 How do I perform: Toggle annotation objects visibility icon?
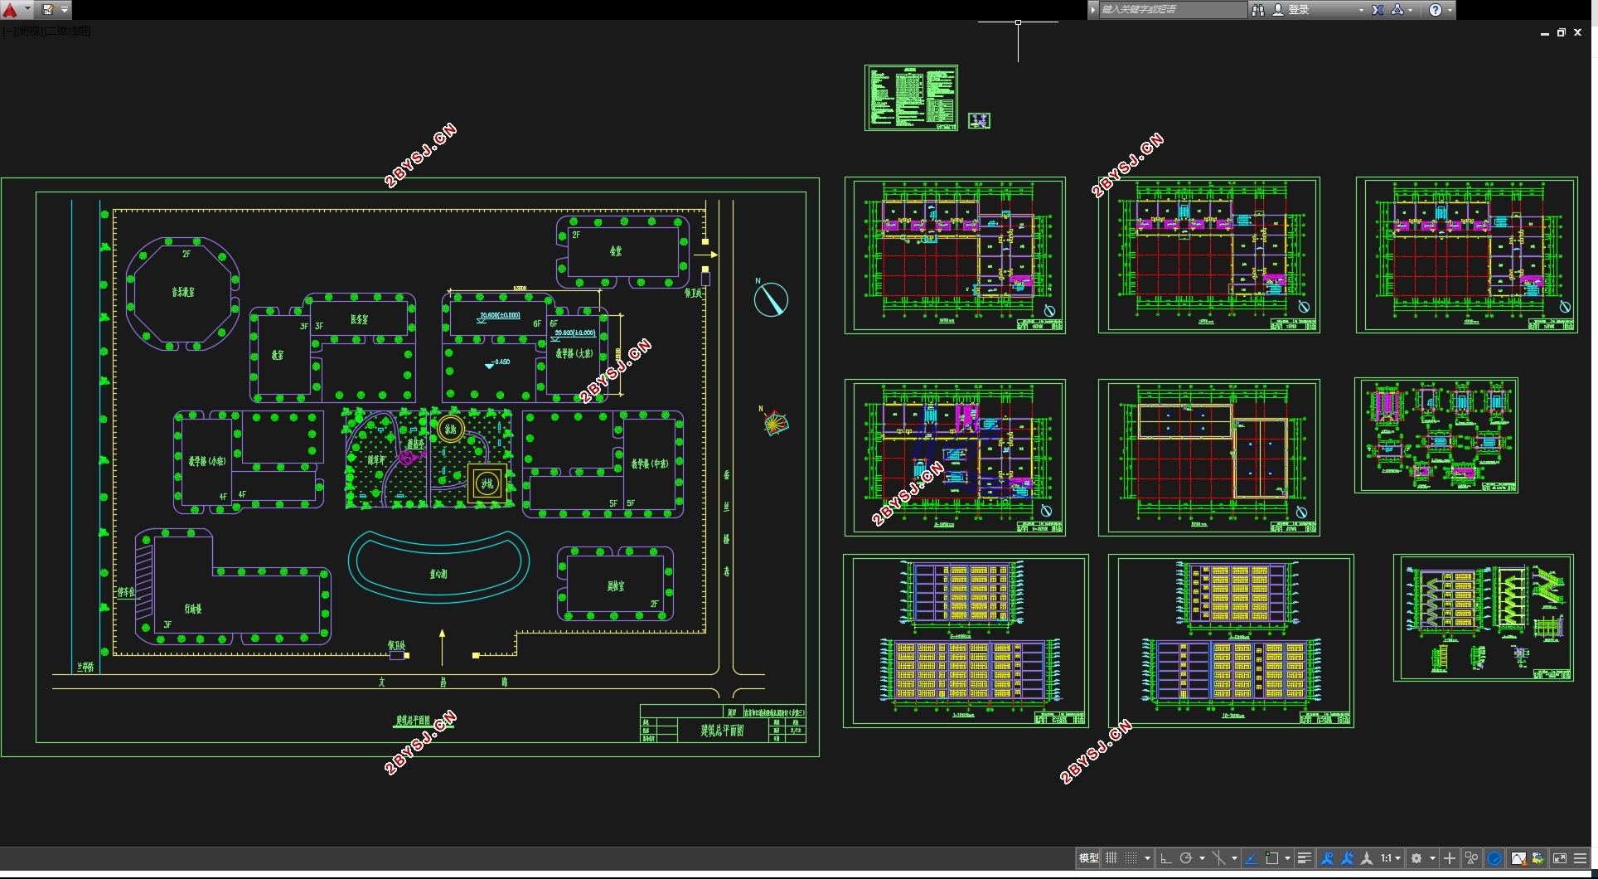coord(1327,858)
